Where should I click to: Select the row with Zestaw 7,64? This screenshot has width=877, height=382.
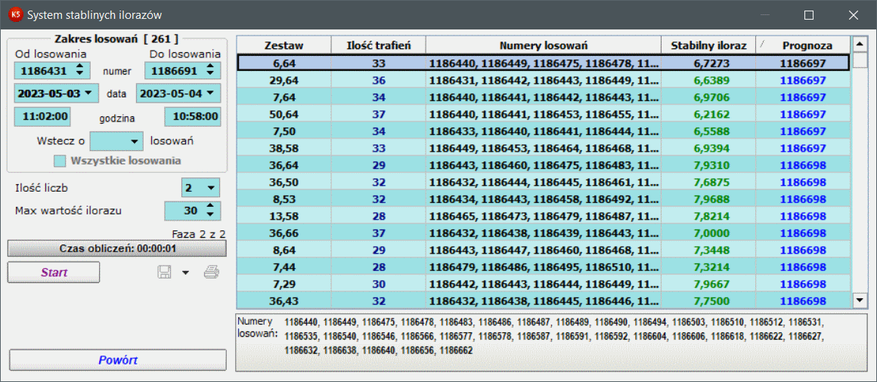click(544, 97)
